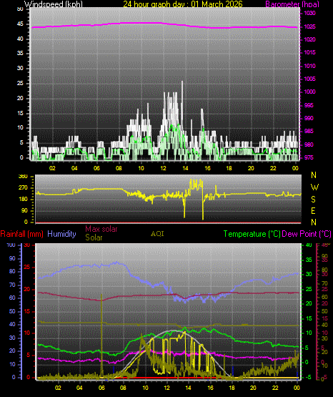Click wind direction scale value 180
Screen dimensions: 333x397
23,200
